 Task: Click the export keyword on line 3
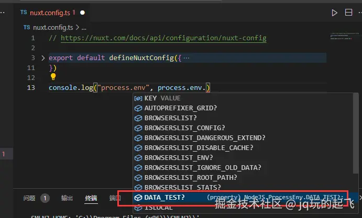61,58
